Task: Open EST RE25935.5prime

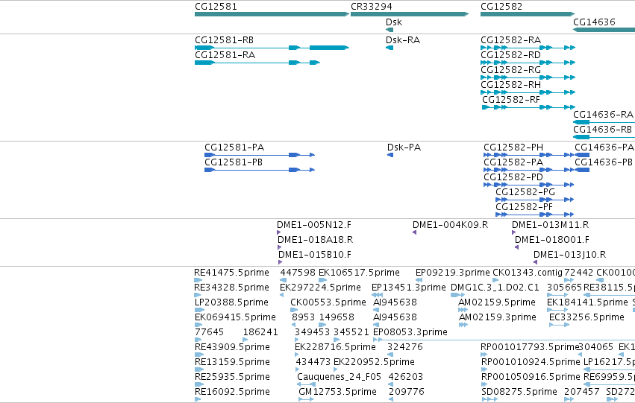Action: (x=198, y=385)
